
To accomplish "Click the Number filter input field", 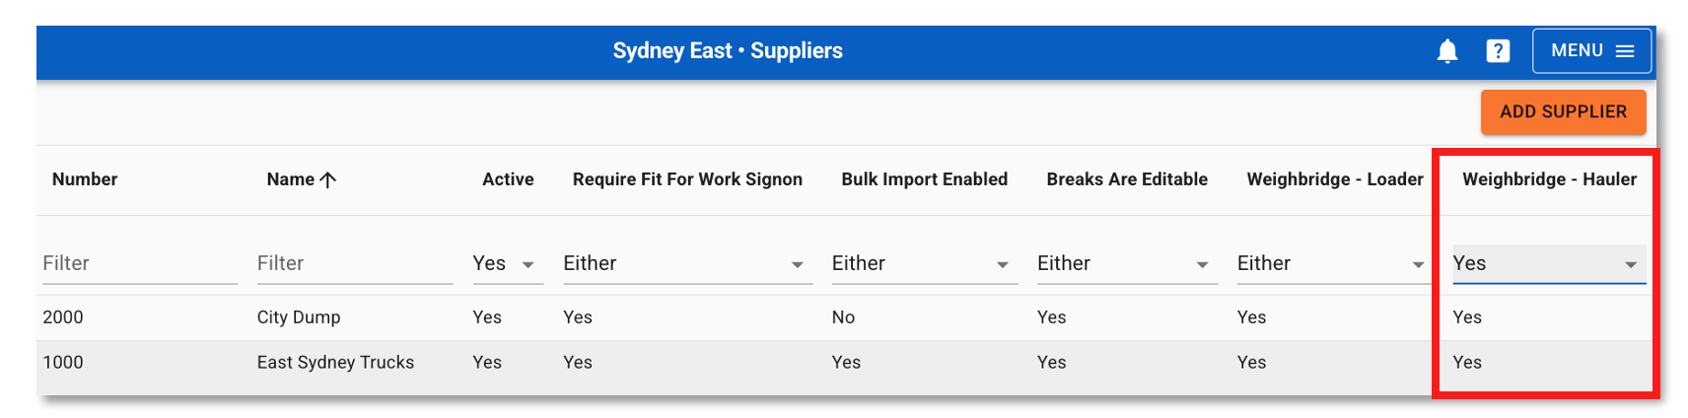I will (x=139, y=264).
